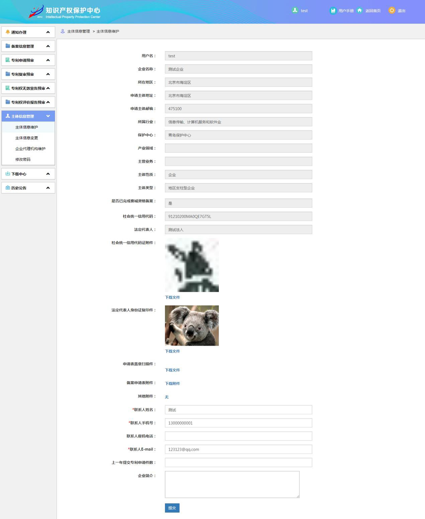The image size is (425, 519).
Task: Click the folder icon beside 备案信息管理
Action: [7, 46]
